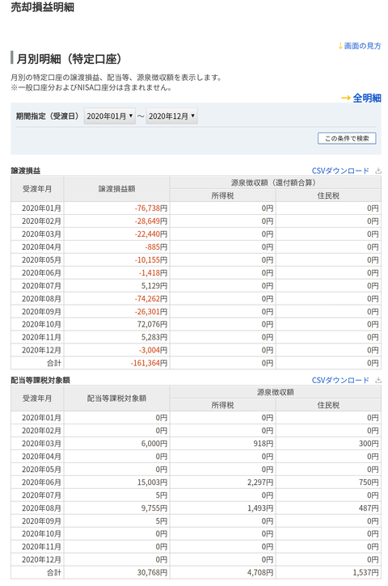388x586 pixels.
Task: Select the 5,129円 value
Action: pyautogui.click(x=154, y=285)
